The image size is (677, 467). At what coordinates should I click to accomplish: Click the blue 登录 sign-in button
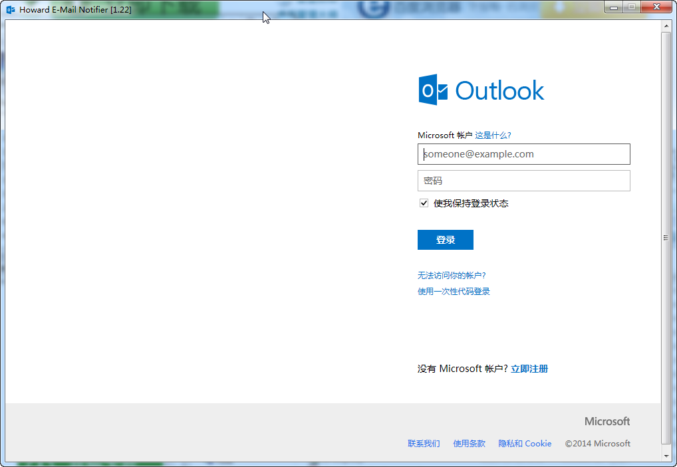tap(445, 240)
